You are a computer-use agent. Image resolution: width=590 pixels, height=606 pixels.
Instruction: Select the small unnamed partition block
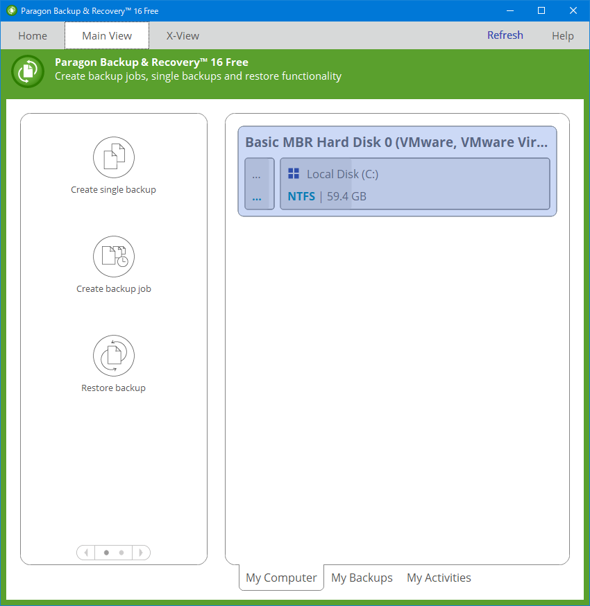pos(259,184)
